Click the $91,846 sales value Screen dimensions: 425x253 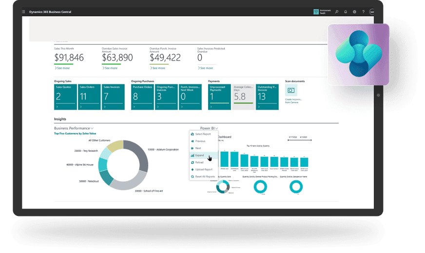click(69, 58)
